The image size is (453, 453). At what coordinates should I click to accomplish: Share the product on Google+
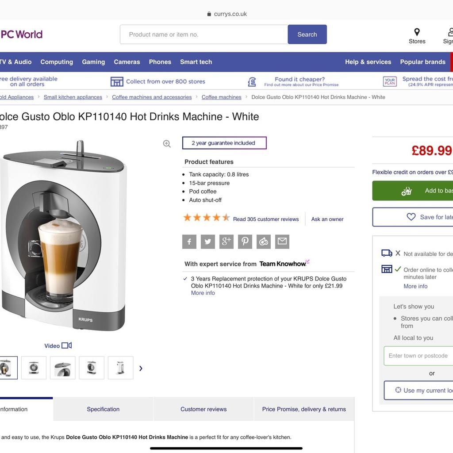[x=226, y=242]
